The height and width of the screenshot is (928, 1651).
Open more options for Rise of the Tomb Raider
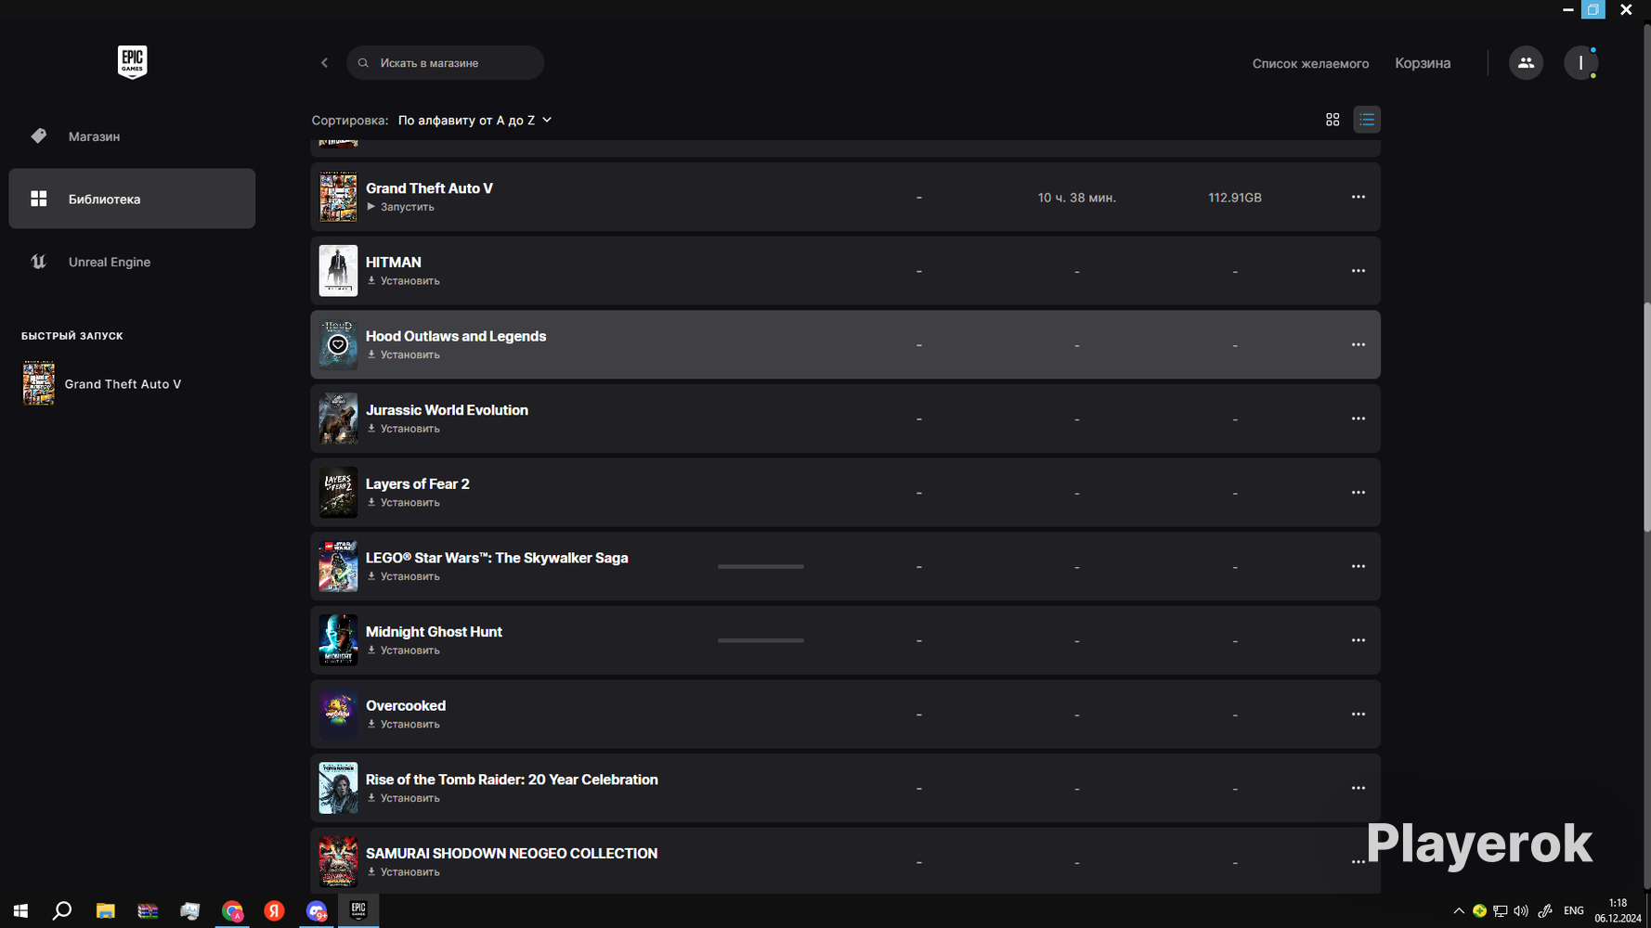click(1358, 788)
